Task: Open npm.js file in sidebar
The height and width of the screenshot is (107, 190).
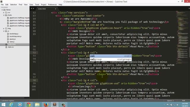Action: click(12, 42)
